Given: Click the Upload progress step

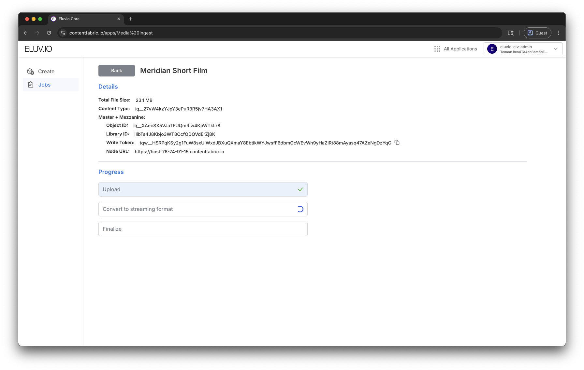Looking at the screenshot, I should 203,189.
